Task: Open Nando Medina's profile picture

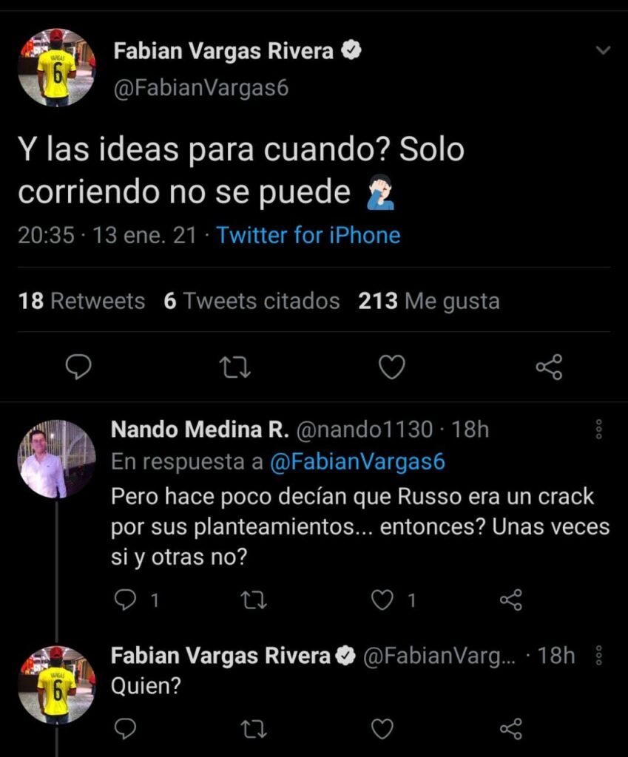Action: point(56,458)
